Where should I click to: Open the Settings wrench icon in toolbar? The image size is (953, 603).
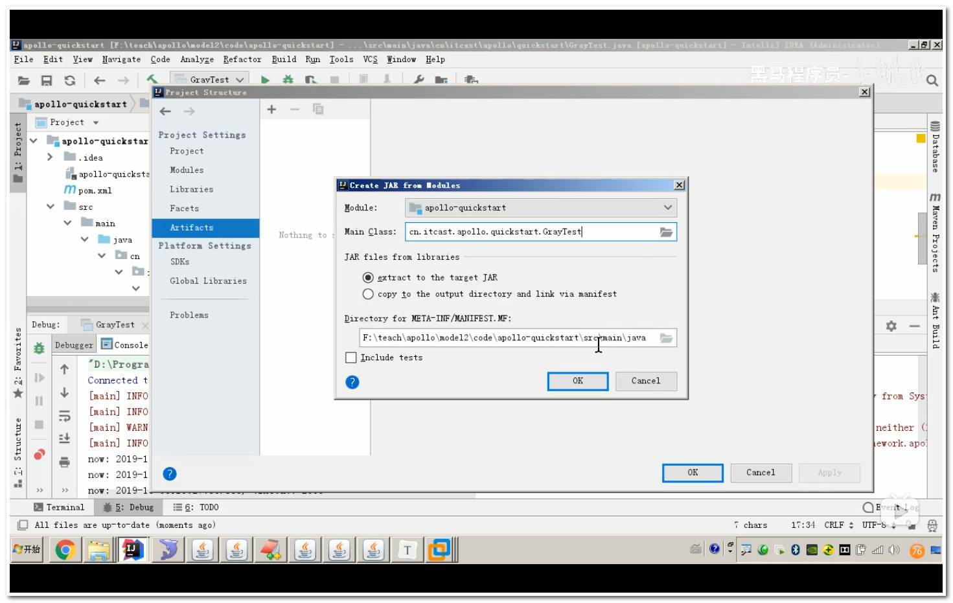coord(419,80)
